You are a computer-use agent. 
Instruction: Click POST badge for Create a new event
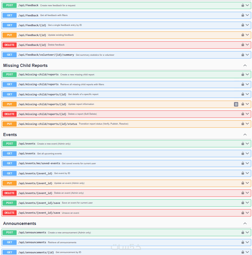[x=10, y=144]
